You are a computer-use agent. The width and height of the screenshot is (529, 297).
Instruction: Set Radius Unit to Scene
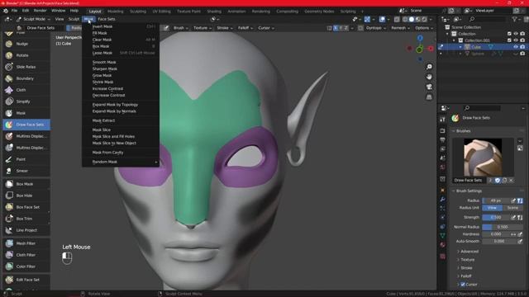[512, 208]
